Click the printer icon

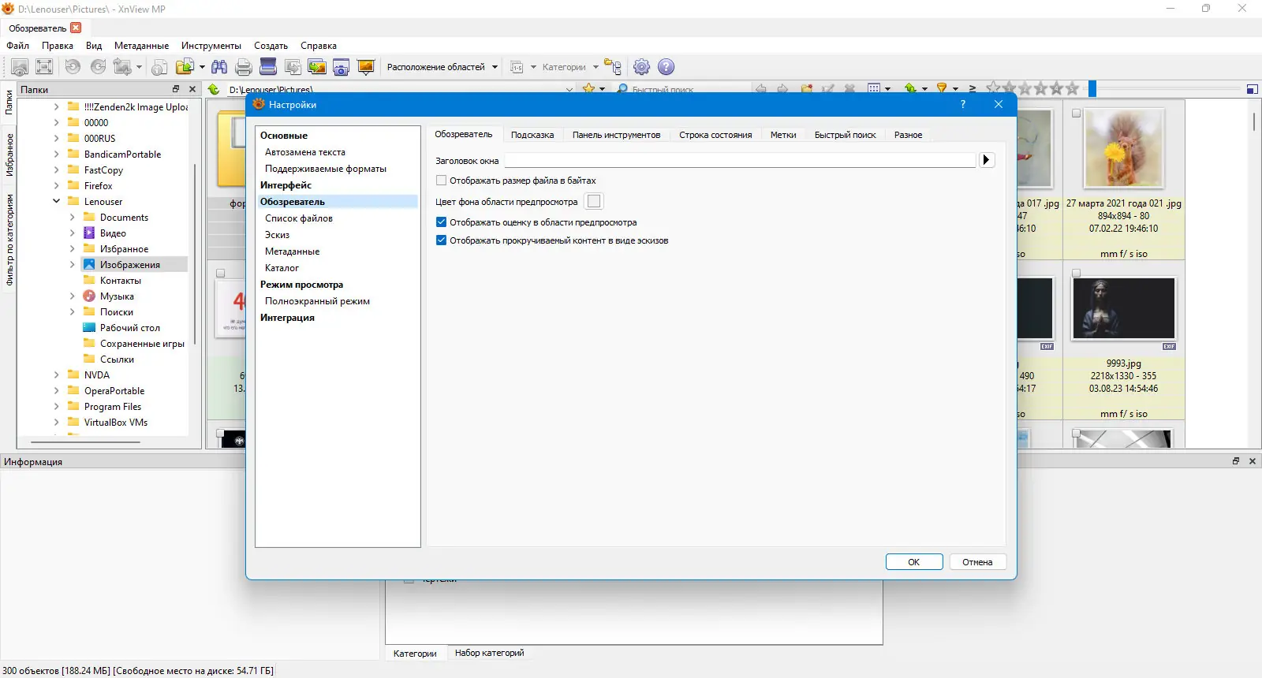(244, 67)
